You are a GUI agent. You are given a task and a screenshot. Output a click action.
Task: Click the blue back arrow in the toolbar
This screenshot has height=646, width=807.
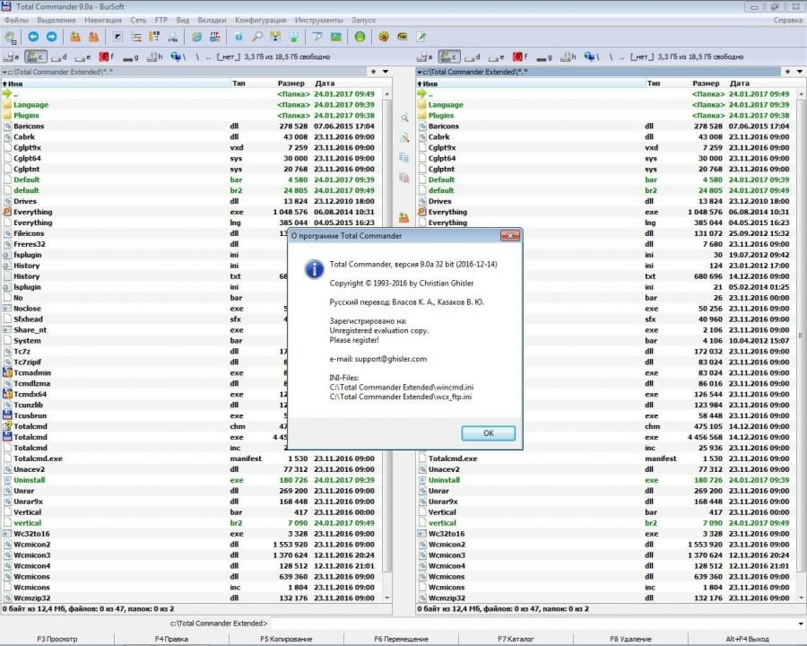point(33,37)
